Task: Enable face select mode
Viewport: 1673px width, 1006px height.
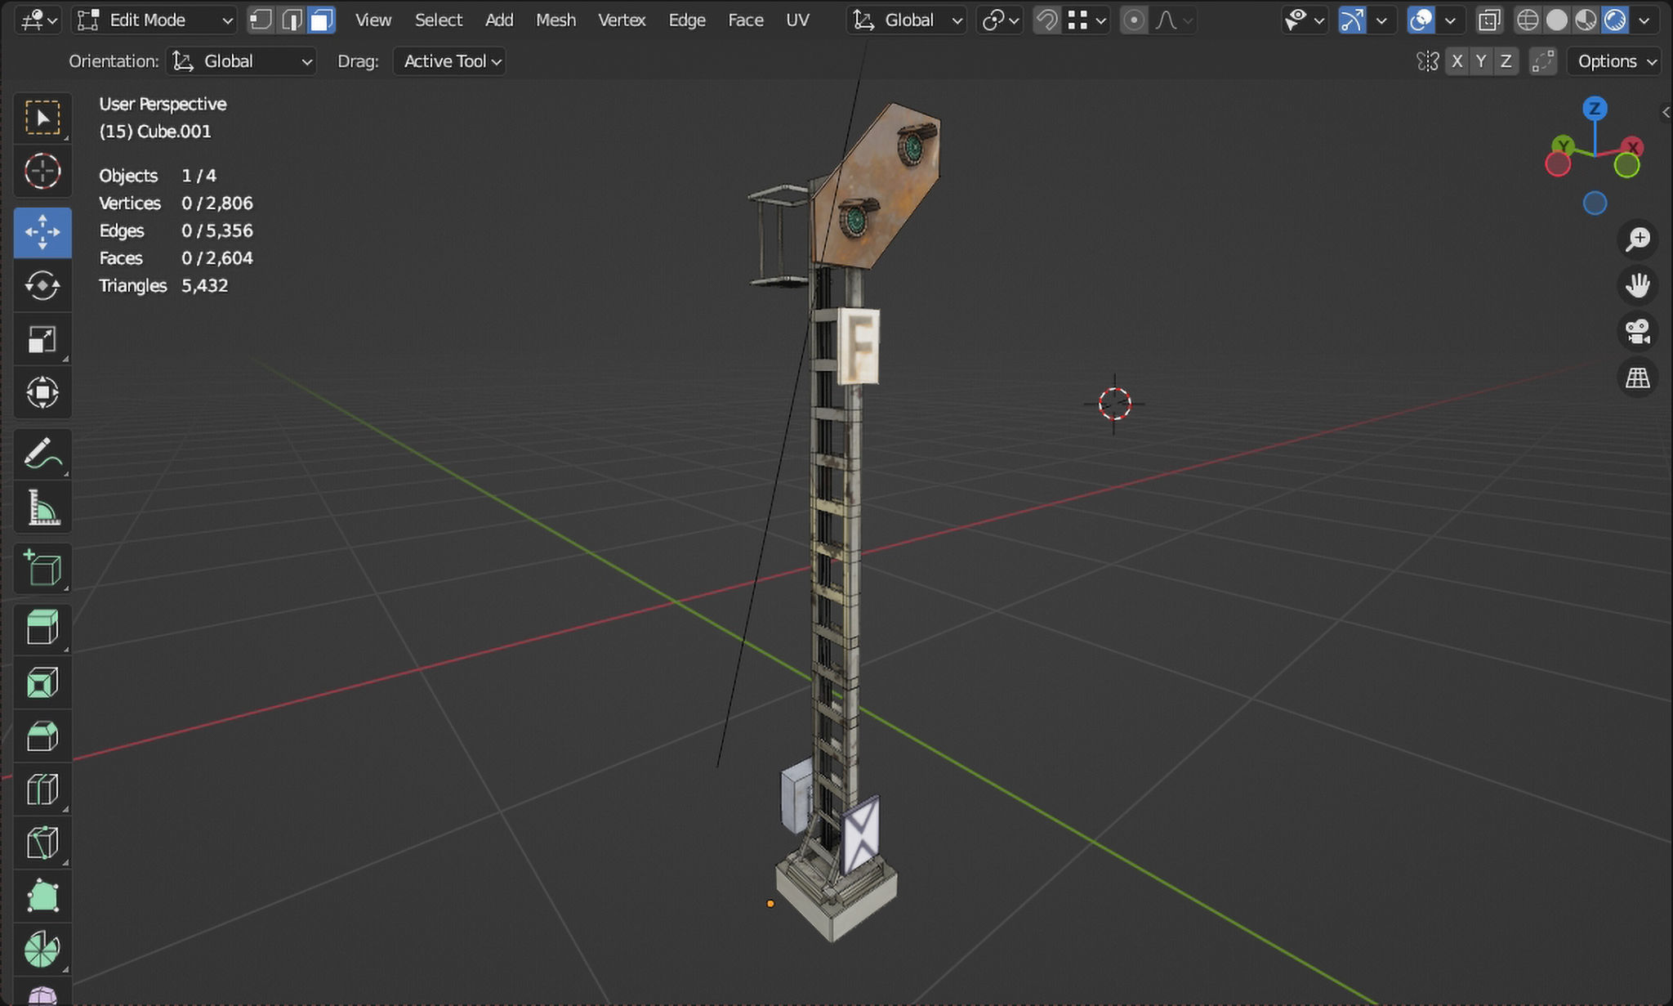Action: [322, 20]
